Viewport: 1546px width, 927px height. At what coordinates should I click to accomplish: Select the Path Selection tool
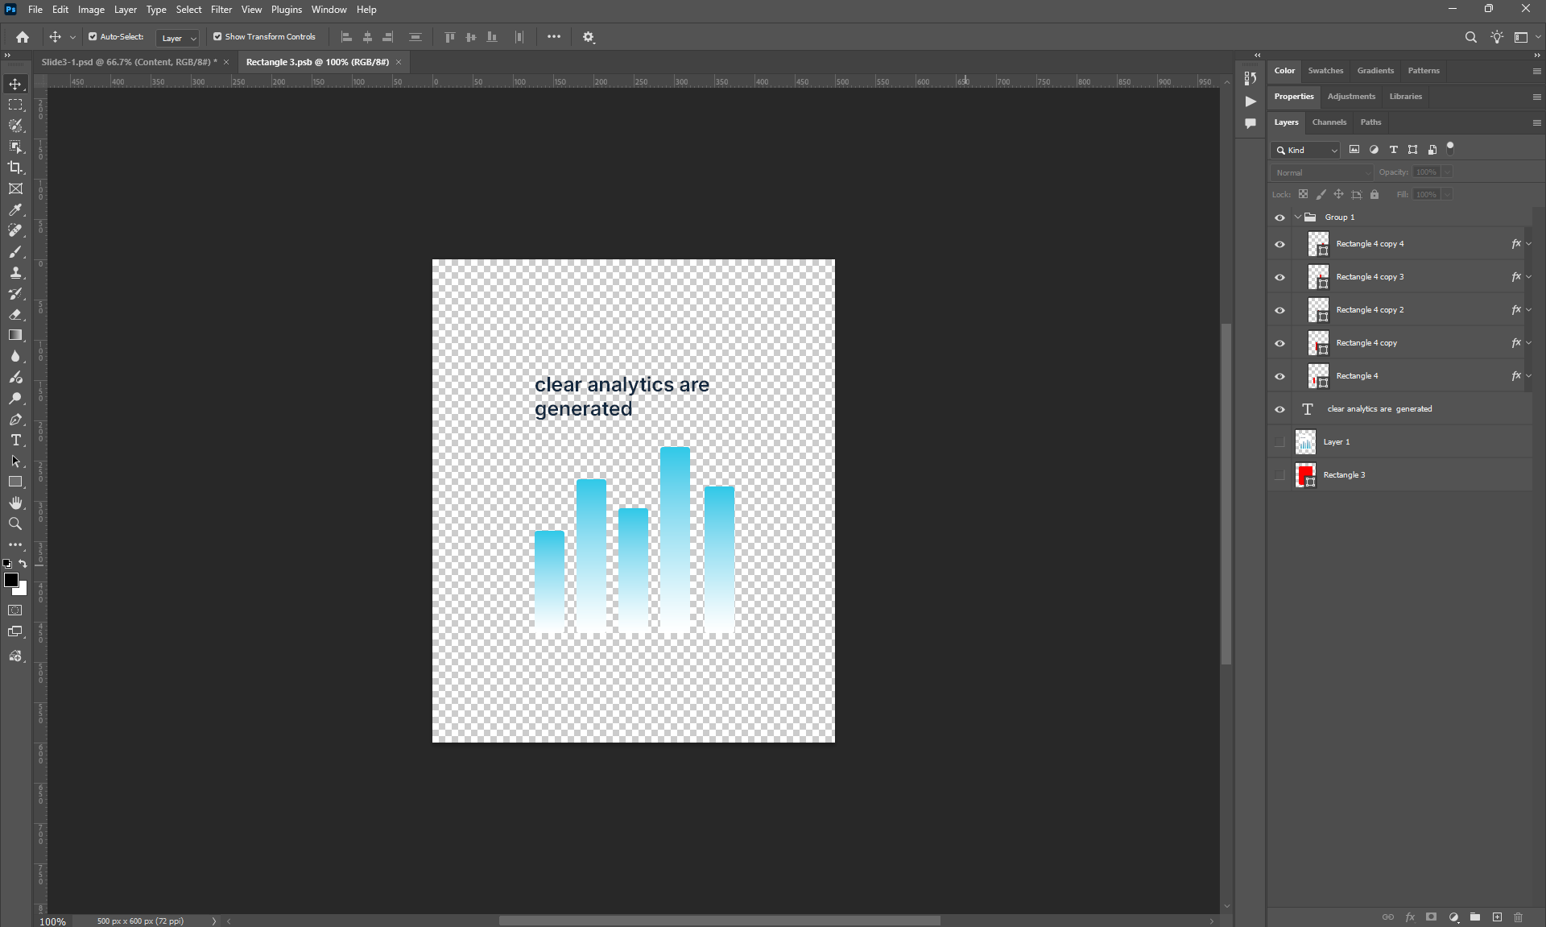click(15, 461)
